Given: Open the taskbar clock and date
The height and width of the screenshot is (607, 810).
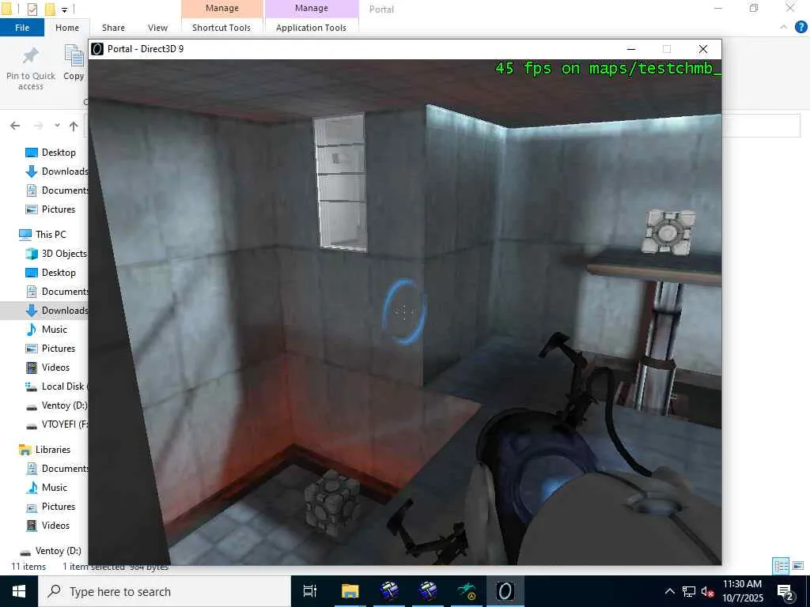Looking at the screenshot, I should [x=742, y=591].
